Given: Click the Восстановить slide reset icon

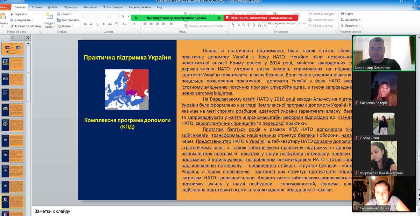Looking at the screenshot, I should click(x=58, y=20).
